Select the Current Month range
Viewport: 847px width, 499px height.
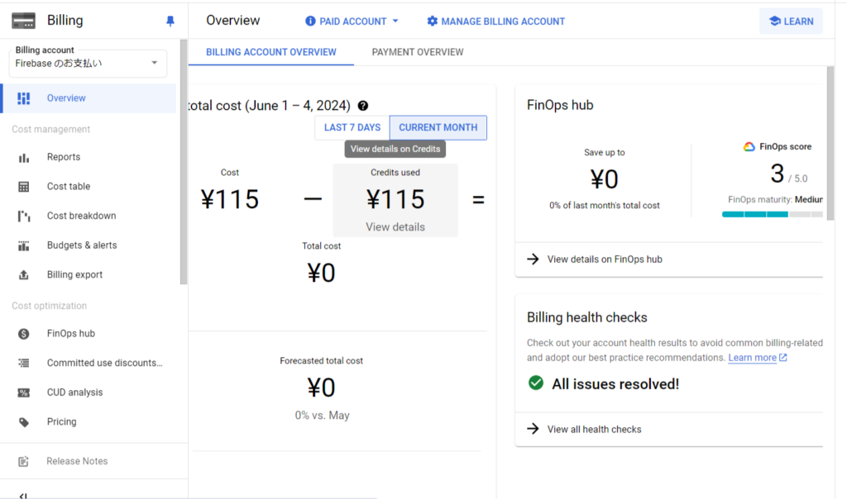[x=438, y=128]
